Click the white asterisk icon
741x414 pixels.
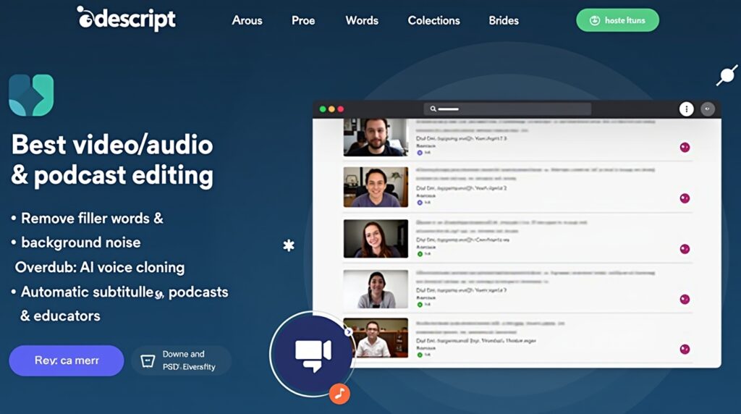[x=288, y=245]
